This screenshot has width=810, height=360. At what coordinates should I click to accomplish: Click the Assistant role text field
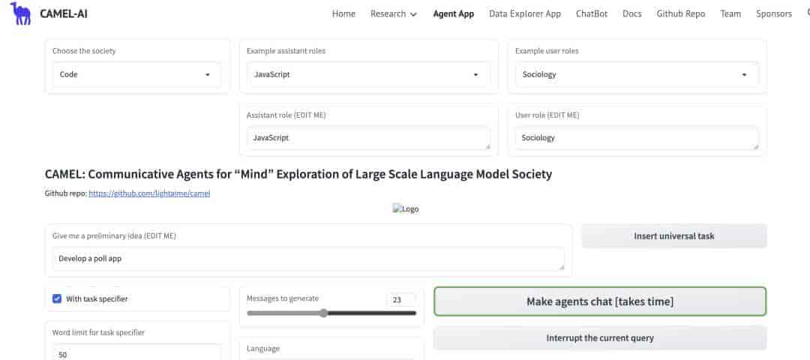pos(368,139)
